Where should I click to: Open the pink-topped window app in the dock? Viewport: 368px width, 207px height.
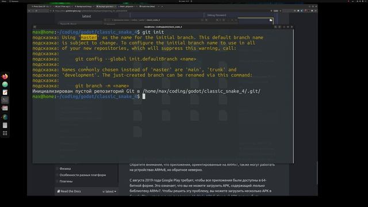click(5, 108)
